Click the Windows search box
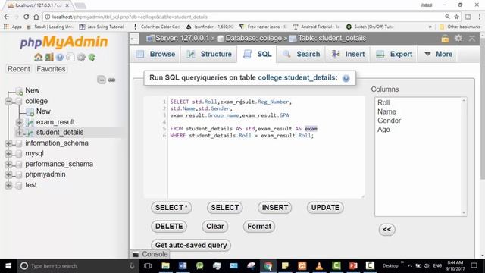 coord(77,266)
